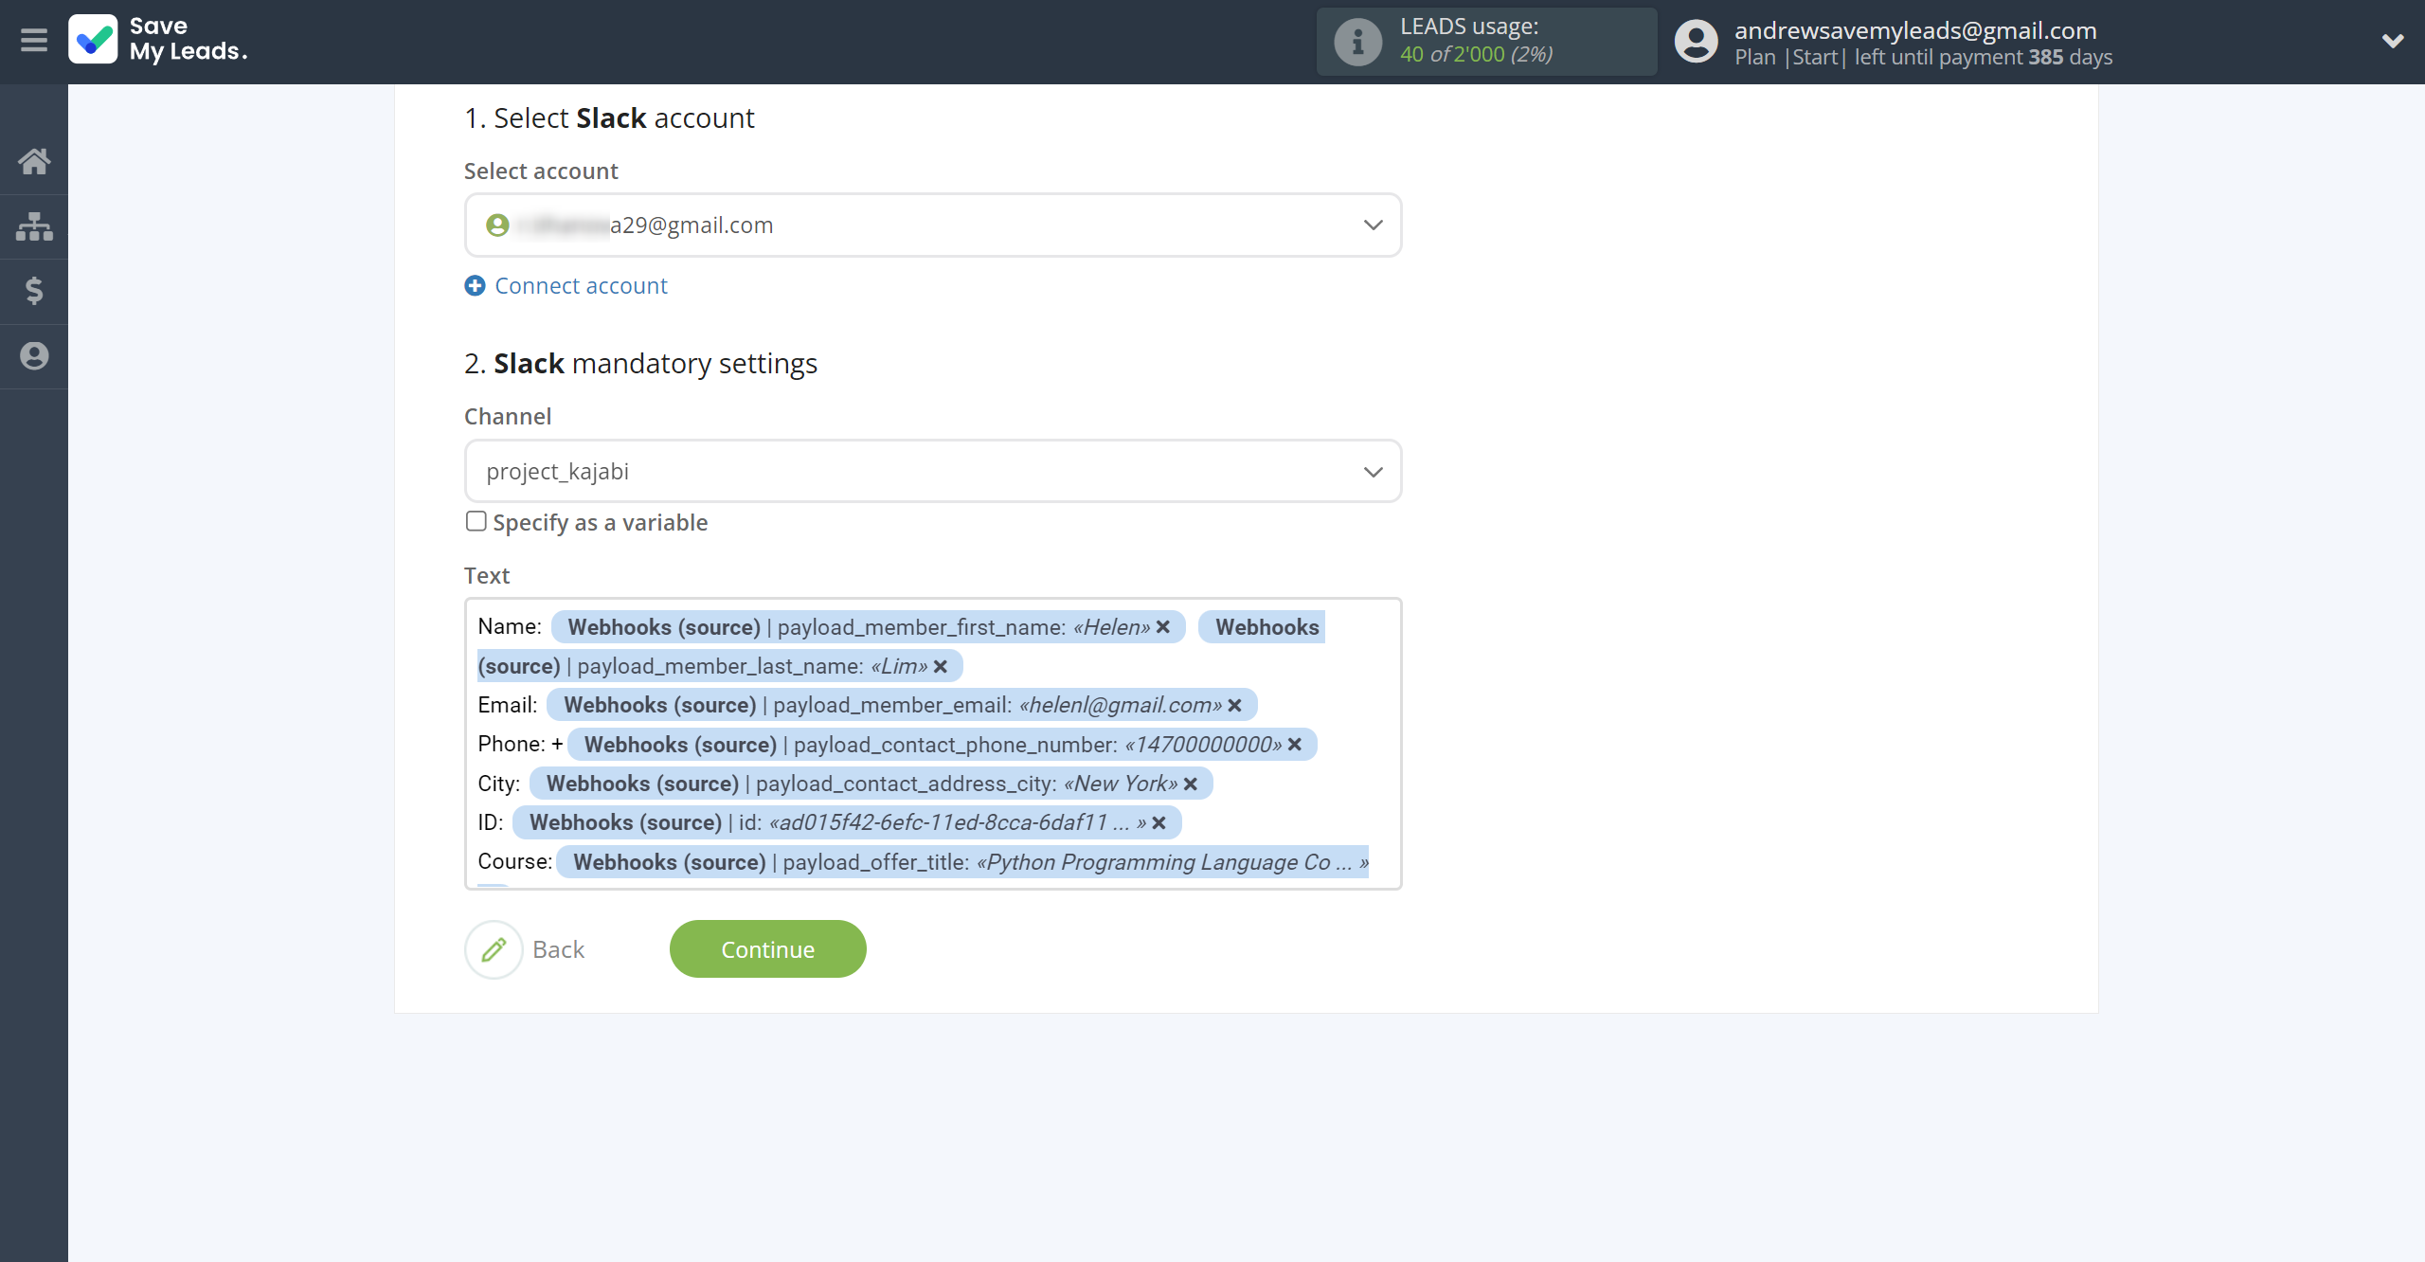
Task: Click the LEADS usage 40 of 2'000 text
Action: coord(1476,54)
